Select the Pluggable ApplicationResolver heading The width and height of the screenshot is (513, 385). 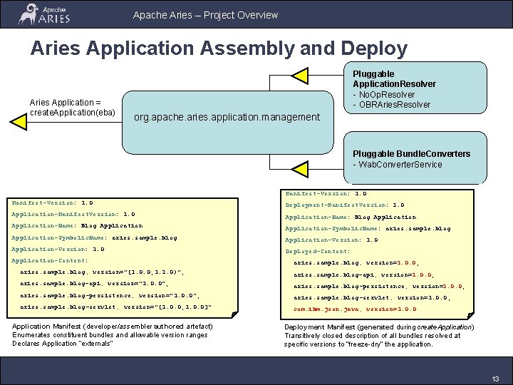[x=394, y=79]
